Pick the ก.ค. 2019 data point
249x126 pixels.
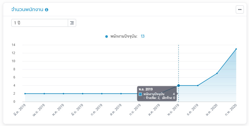[102, 94]
